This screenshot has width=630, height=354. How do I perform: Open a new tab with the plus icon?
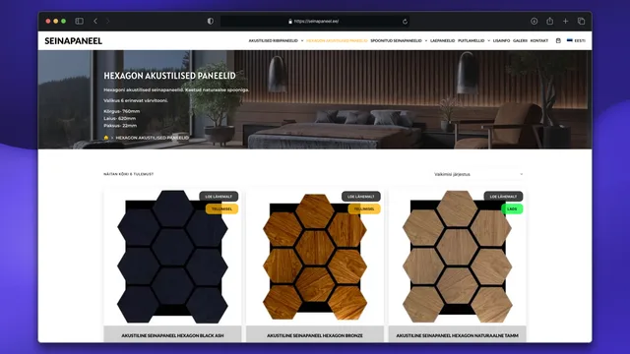pos(565,22)
